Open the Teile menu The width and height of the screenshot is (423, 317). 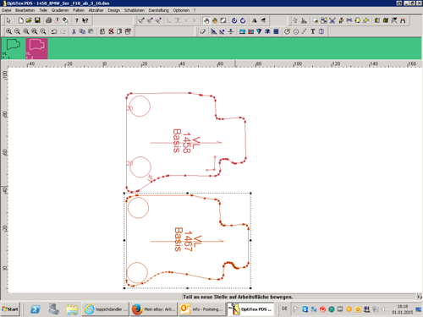pos(43,10)
